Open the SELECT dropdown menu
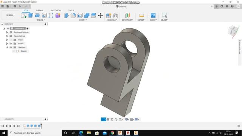The height and width of the screenshot is (136, 242). point(164,20)
